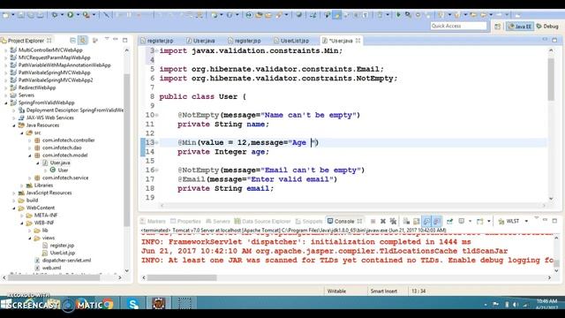Switch to UserList.jsp editor tab
565x318 pixels.
pyautogui.click(x=291, y=41)
